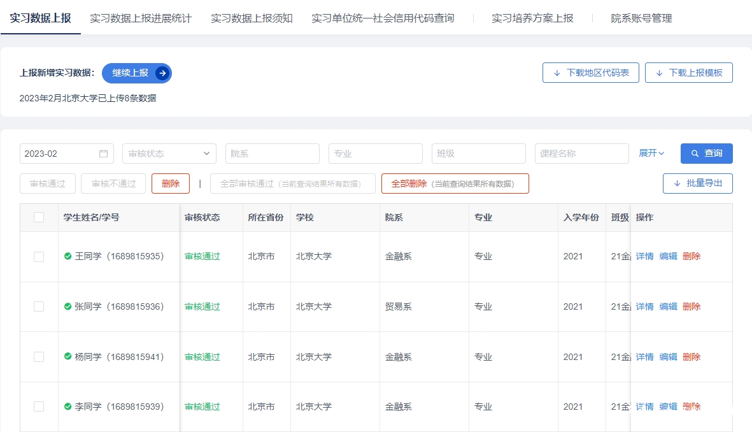The image size is (752, 432).
Task: Open the 审核状态 dropdown filter
Action: [169, 154]
